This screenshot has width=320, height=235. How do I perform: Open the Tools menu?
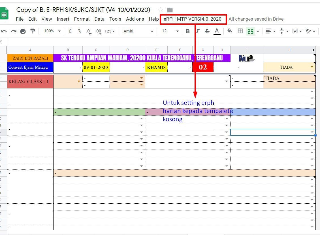point(115,19)
